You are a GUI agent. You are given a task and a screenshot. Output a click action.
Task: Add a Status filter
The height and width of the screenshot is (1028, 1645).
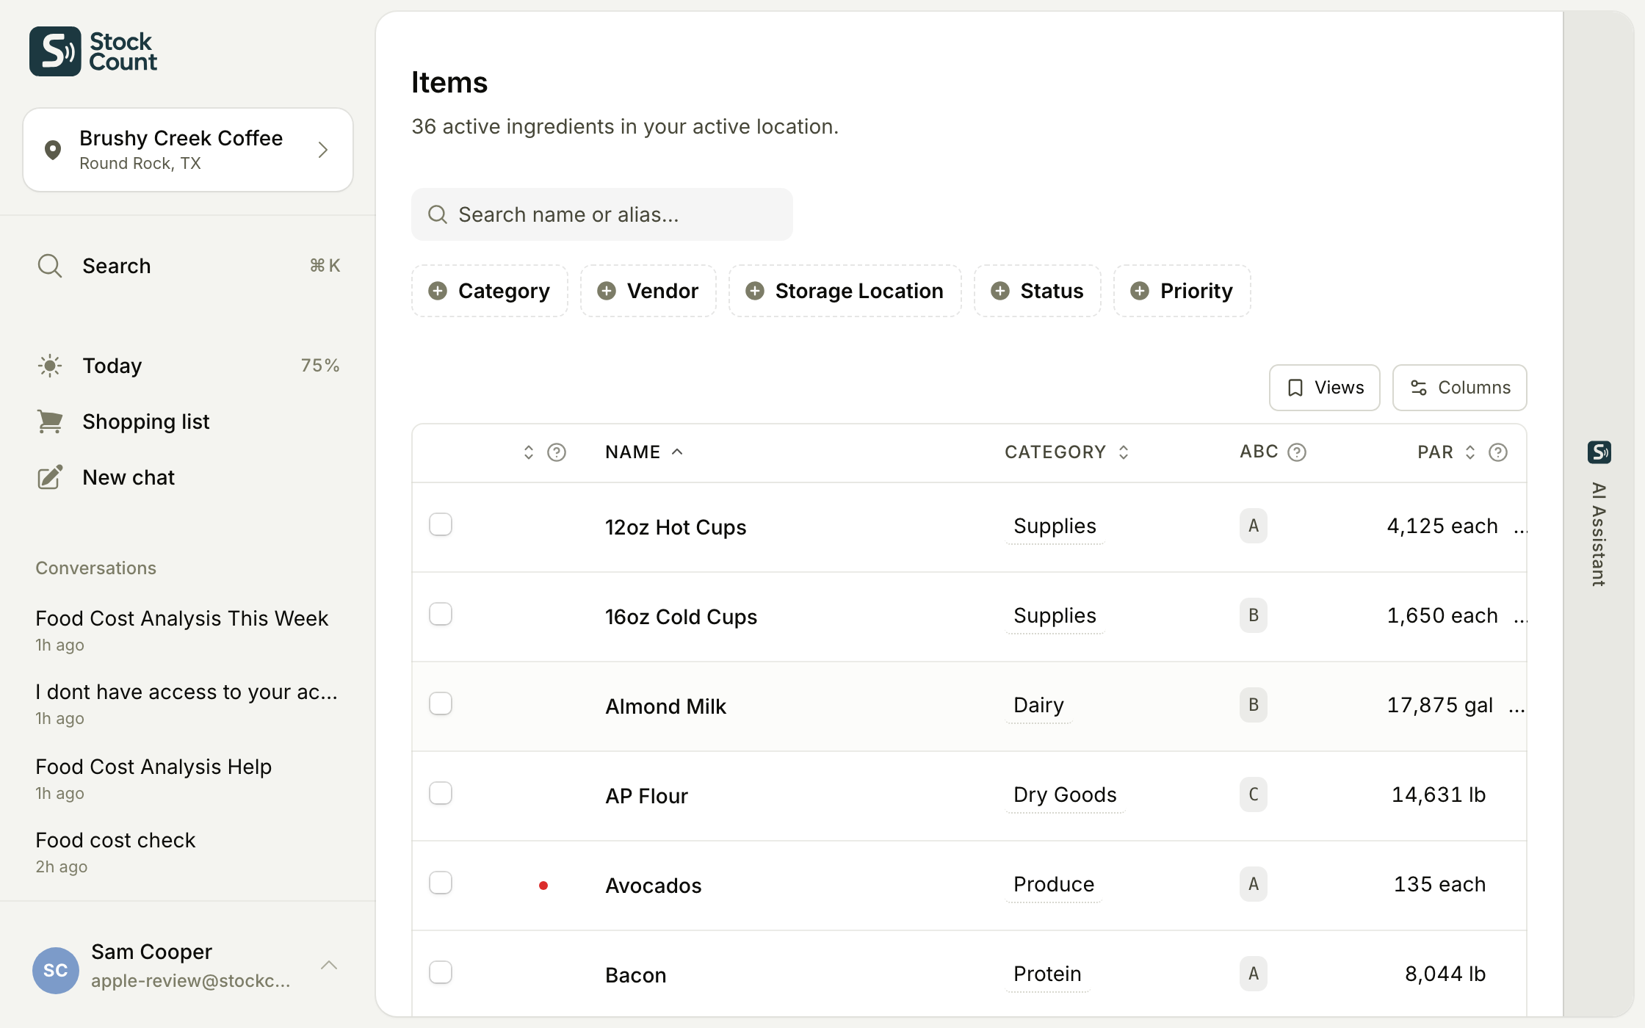[x=1037, y=291]
